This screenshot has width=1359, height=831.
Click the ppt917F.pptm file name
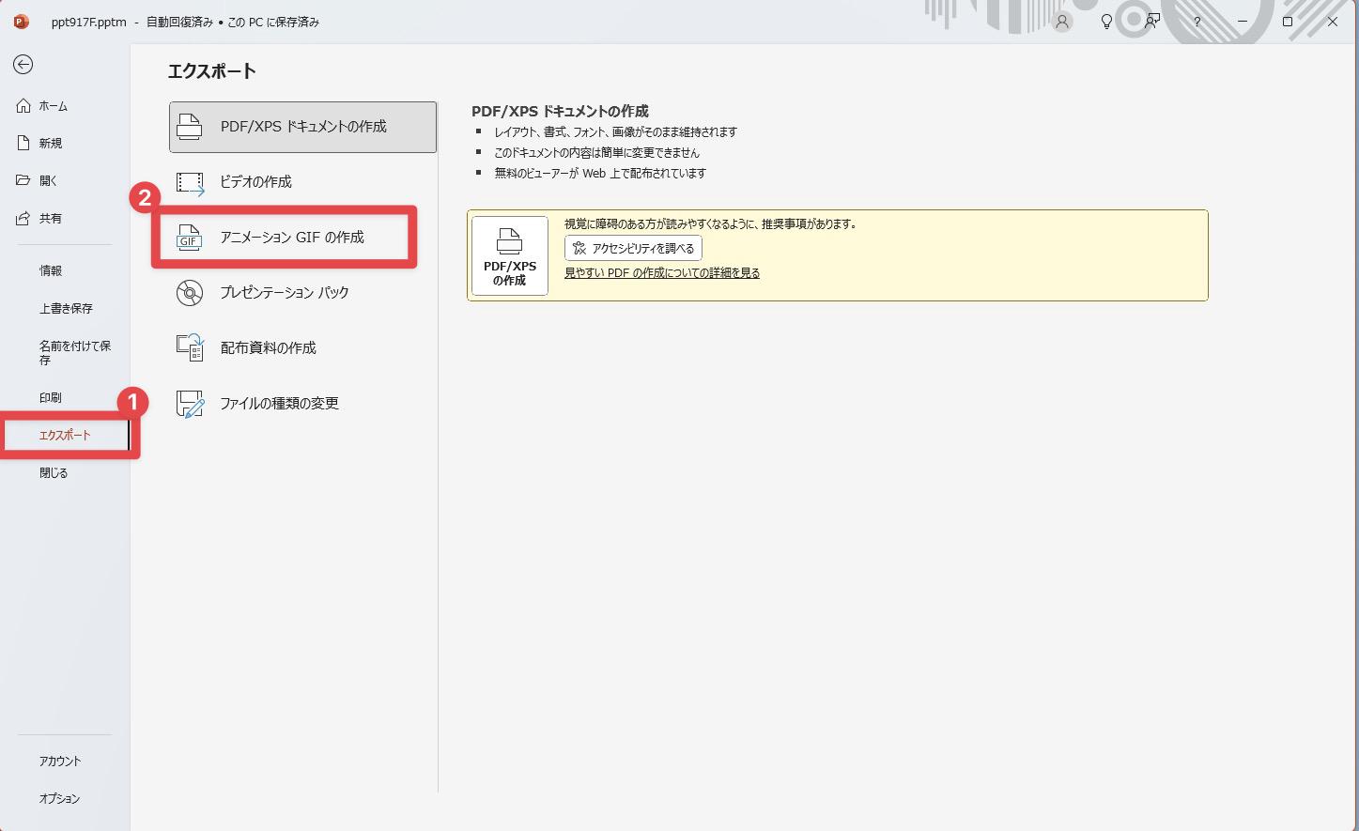click(89, 22)
